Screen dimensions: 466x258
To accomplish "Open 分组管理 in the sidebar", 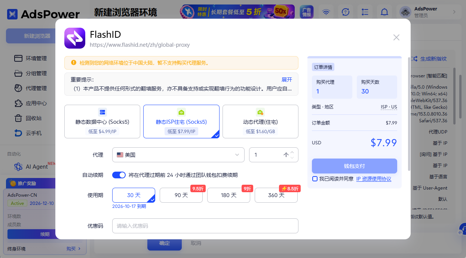I will click(36, 73).
